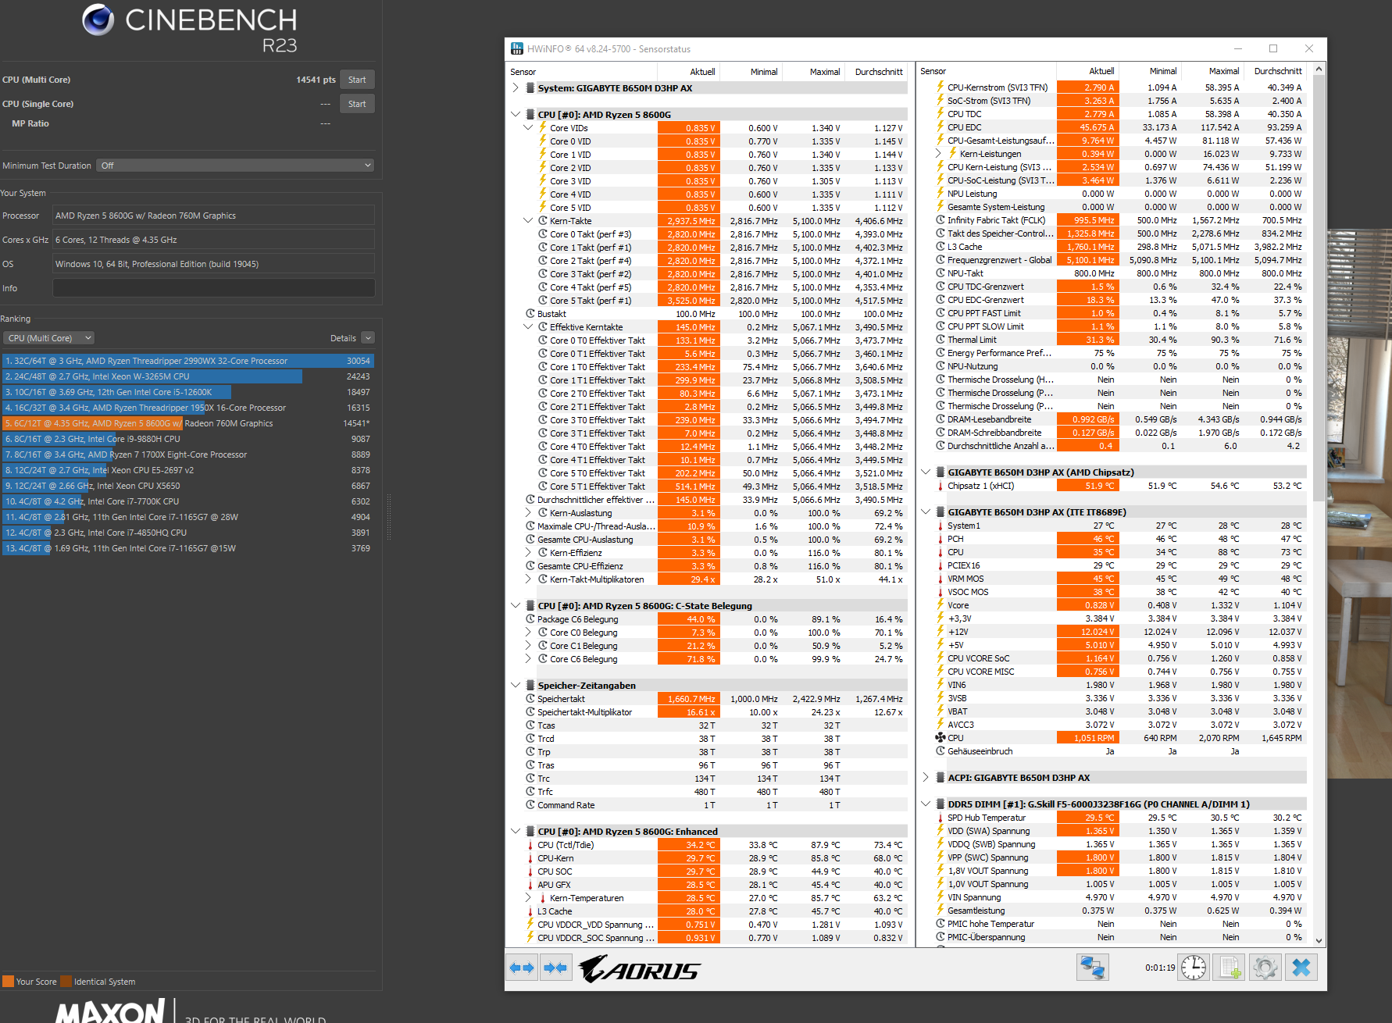Collapse the Kern-Takte subtree
Image resolution: width=1392 pixels, height=1023 pixels.
pyautogui.click(x=528, y=221)
